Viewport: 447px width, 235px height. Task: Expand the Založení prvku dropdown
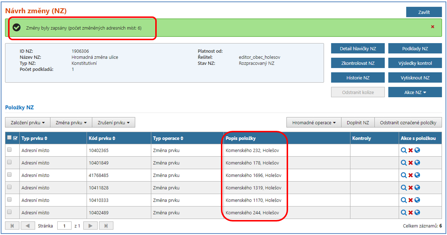28,123
